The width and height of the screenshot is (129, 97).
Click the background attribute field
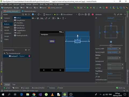114,61
